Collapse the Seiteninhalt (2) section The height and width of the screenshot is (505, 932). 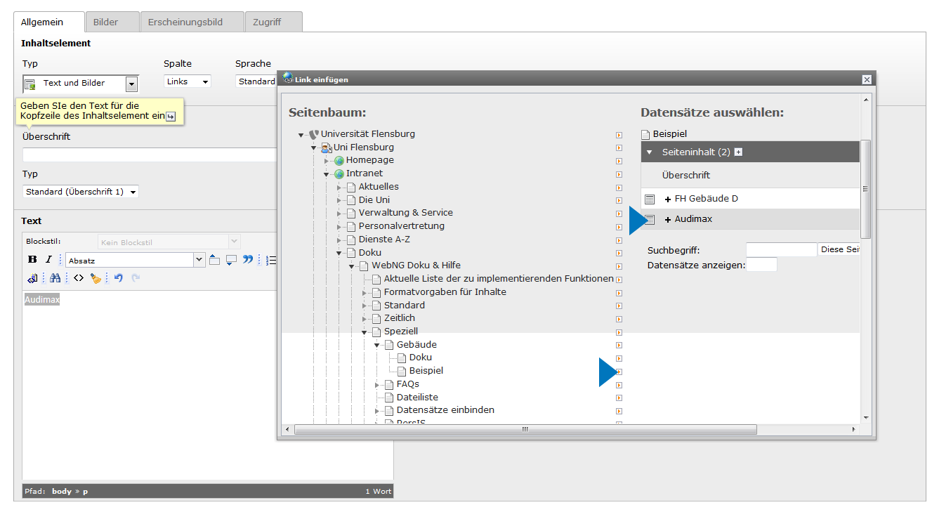650,152
